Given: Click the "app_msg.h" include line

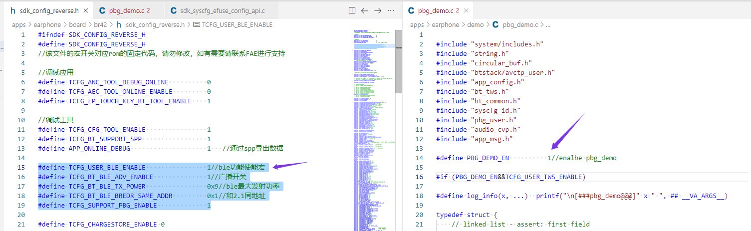Looking at the screenshot, I should [475, 139].
